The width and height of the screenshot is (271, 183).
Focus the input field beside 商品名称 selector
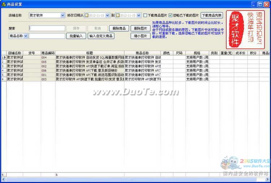click(47, 36)
